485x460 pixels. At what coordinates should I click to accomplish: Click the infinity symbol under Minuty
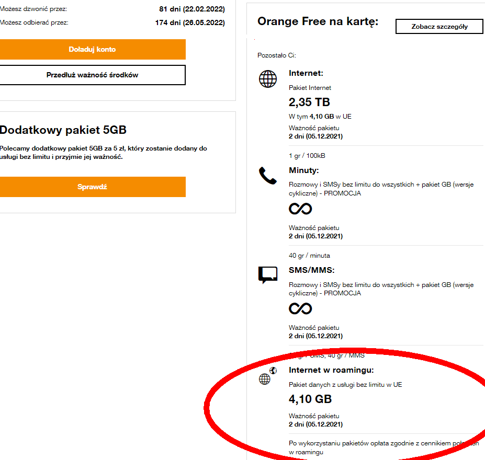(300, 209)
